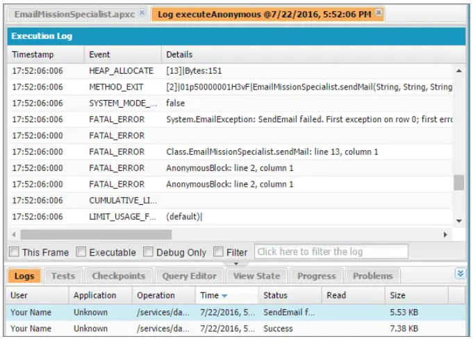Click the vertical scrollbar thumb
Screen dimensions: 473x339
pyautogui.click(x=459, y=183)
